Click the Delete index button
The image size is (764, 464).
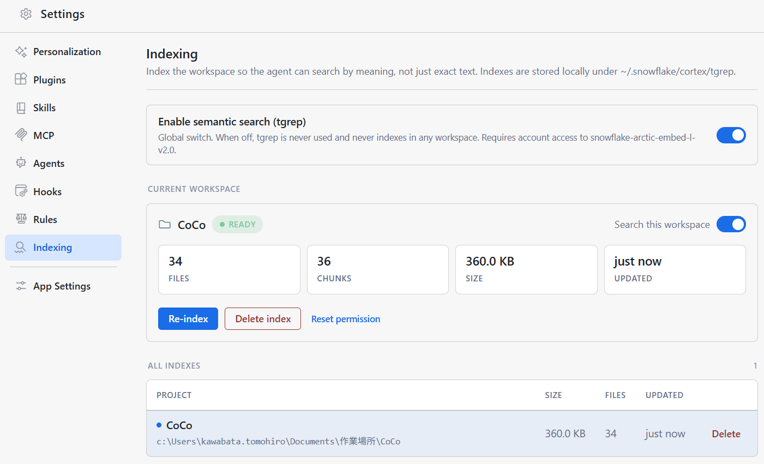[x=263, y=319]
